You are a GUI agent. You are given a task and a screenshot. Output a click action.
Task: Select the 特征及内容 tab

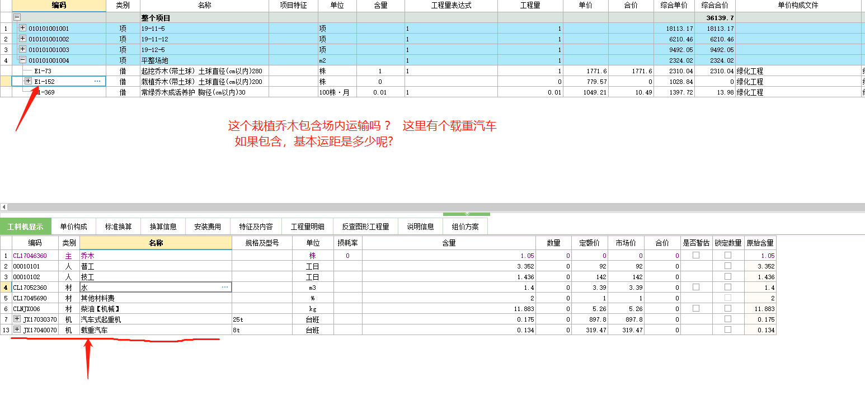coord(256,227)
